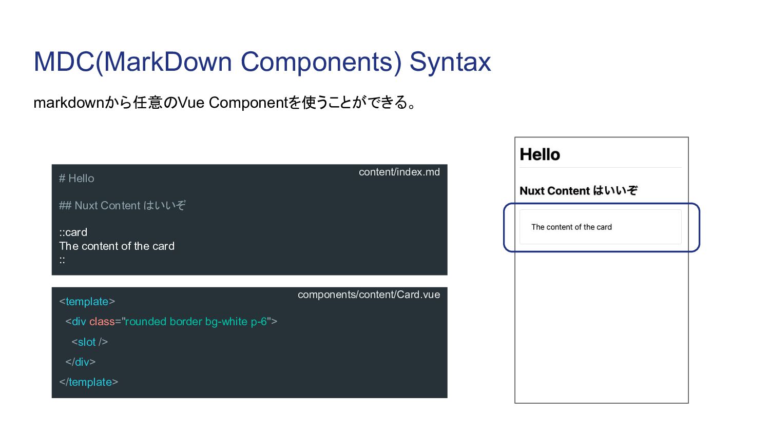Click the '<slot />' line

[89, 342]
